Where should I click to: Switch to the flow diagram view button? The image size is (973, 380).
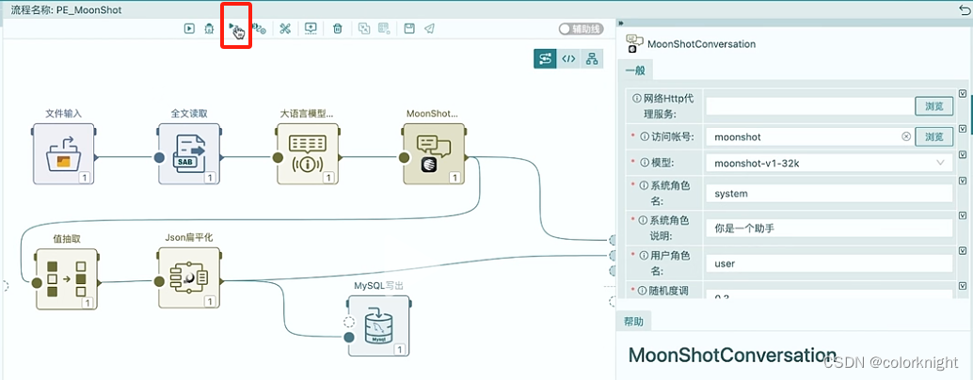546,59
